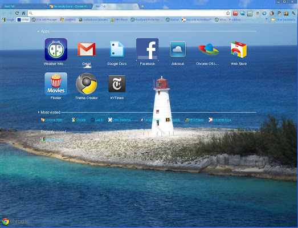The image size is (298, 228).
Task: Open the MP3 Player most visited link
Action: 194,120
